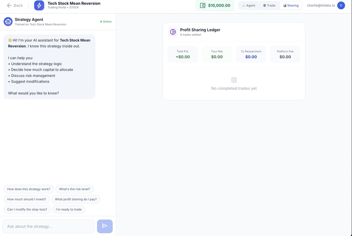Viewport: 352px width, 236px height.
Task: Open the $10,000.00 balance badge
Action: coord(215,5)
